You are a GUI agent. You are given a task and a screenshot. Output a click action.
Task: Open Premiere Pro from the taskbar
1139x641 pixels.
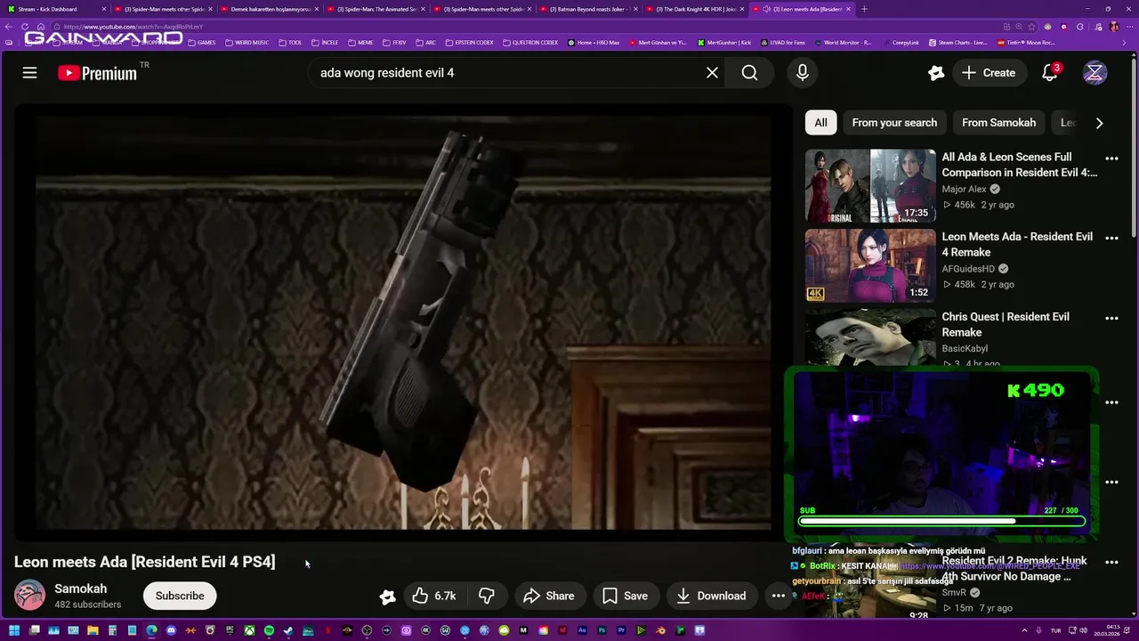(x=622, y=631)
